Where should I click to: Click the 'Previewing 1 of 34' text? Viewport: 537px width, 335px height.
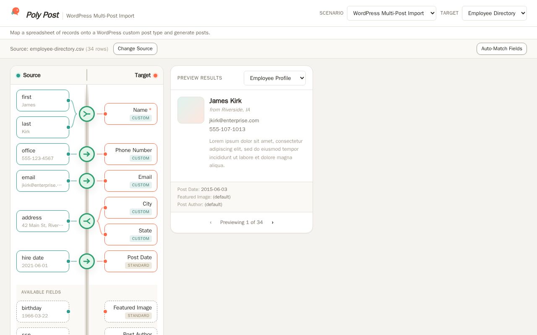(x=242, y=222)
